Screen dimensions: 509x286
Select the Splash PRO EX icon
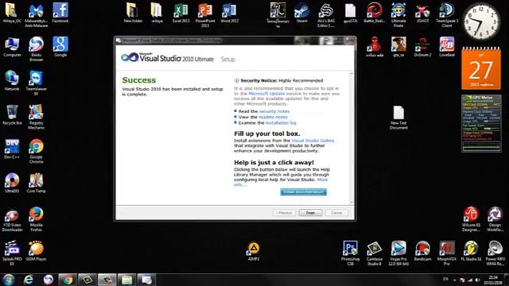[x=12, y=253]
